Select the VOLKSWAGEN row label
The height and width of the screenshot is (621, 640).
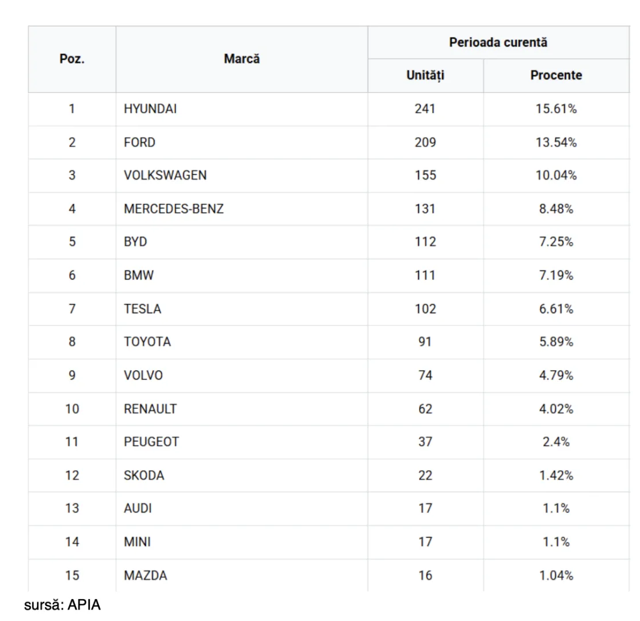[165, 175]
